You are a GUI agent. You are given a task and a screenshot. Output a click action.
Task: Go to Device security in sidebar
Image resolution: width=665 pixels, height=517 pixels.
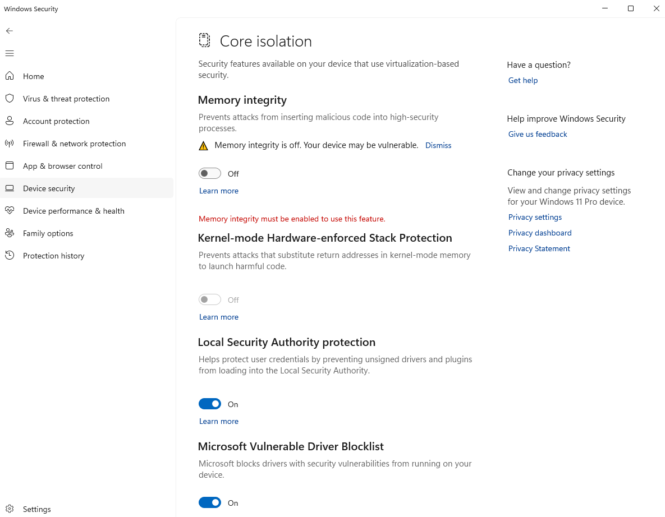pos(49,188)
